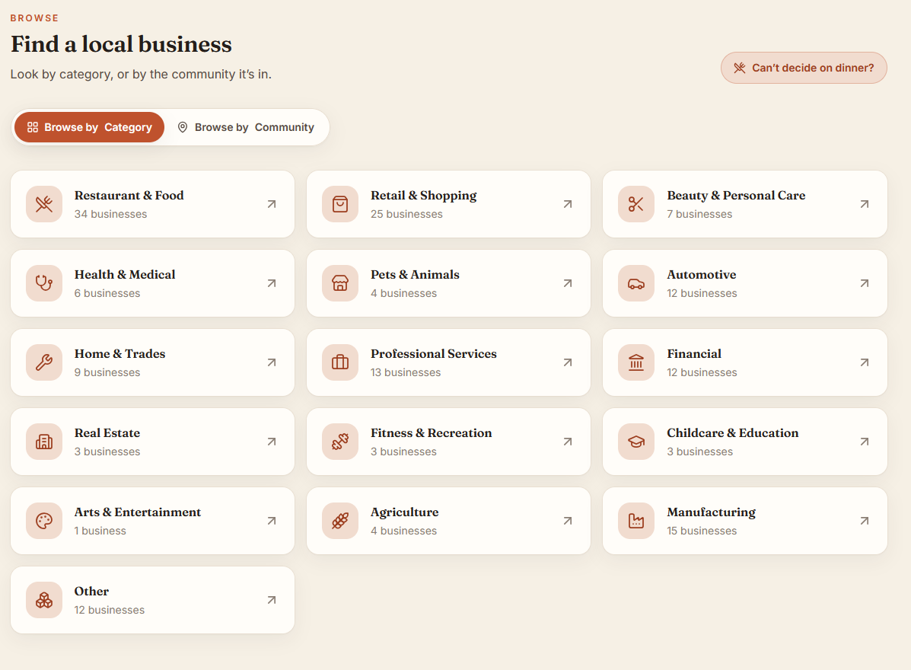The width and height of the screenshot is (911, 670).
Task: Open the Retail & Shopping category title
Action: click(x=424, y=196)
